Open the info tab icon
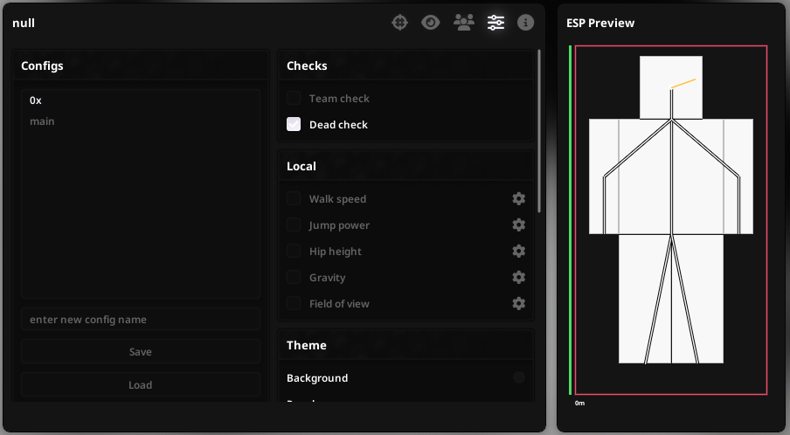Image resolution: width=790 pixels, height=435 pixels. (x=525, y=23)
